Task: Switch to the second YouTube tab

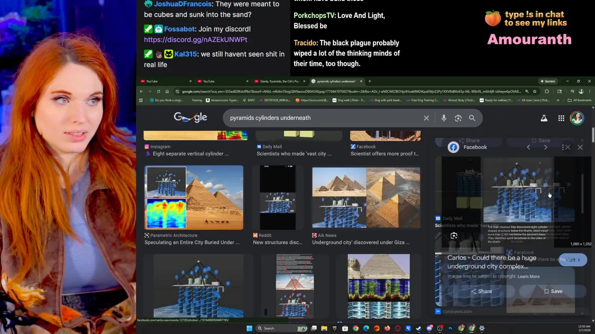Action: pyautogui.click(x=222, y=81)
